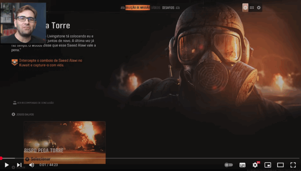Enter fullscreen mode

tap(293, 165)
